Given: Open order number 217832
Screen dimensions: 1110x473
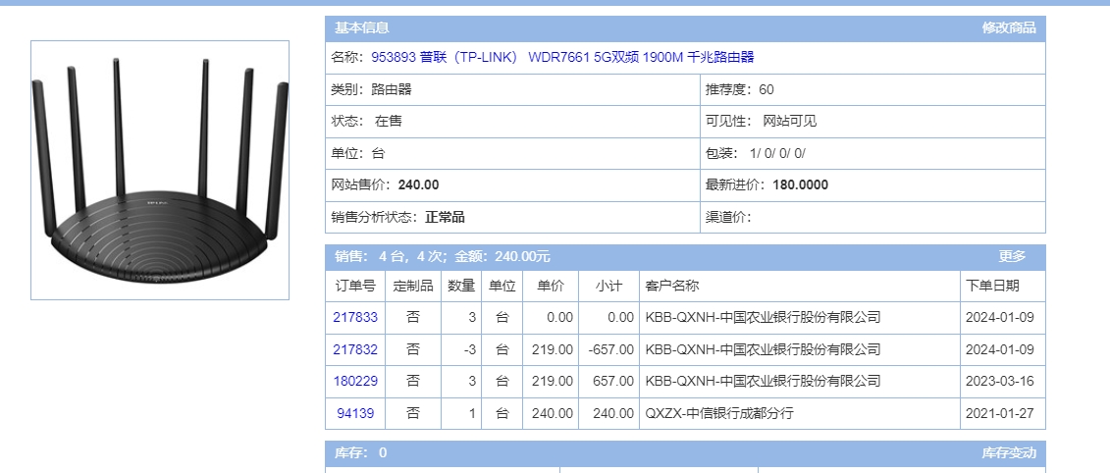Looking at the screenshot, I should [355, 349].
